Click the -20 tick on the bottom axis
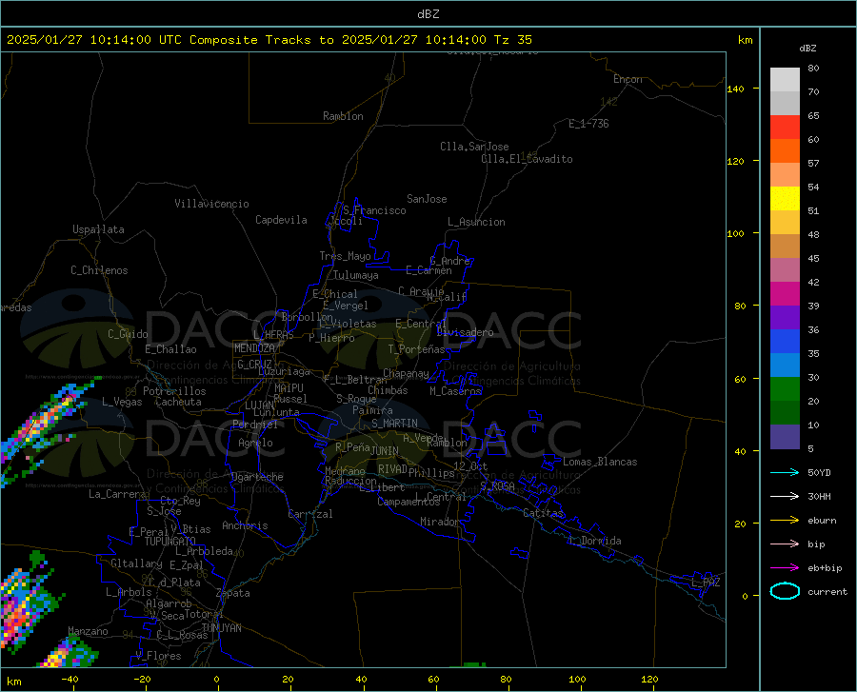This screenshot has height=692, width=857. 142,680
